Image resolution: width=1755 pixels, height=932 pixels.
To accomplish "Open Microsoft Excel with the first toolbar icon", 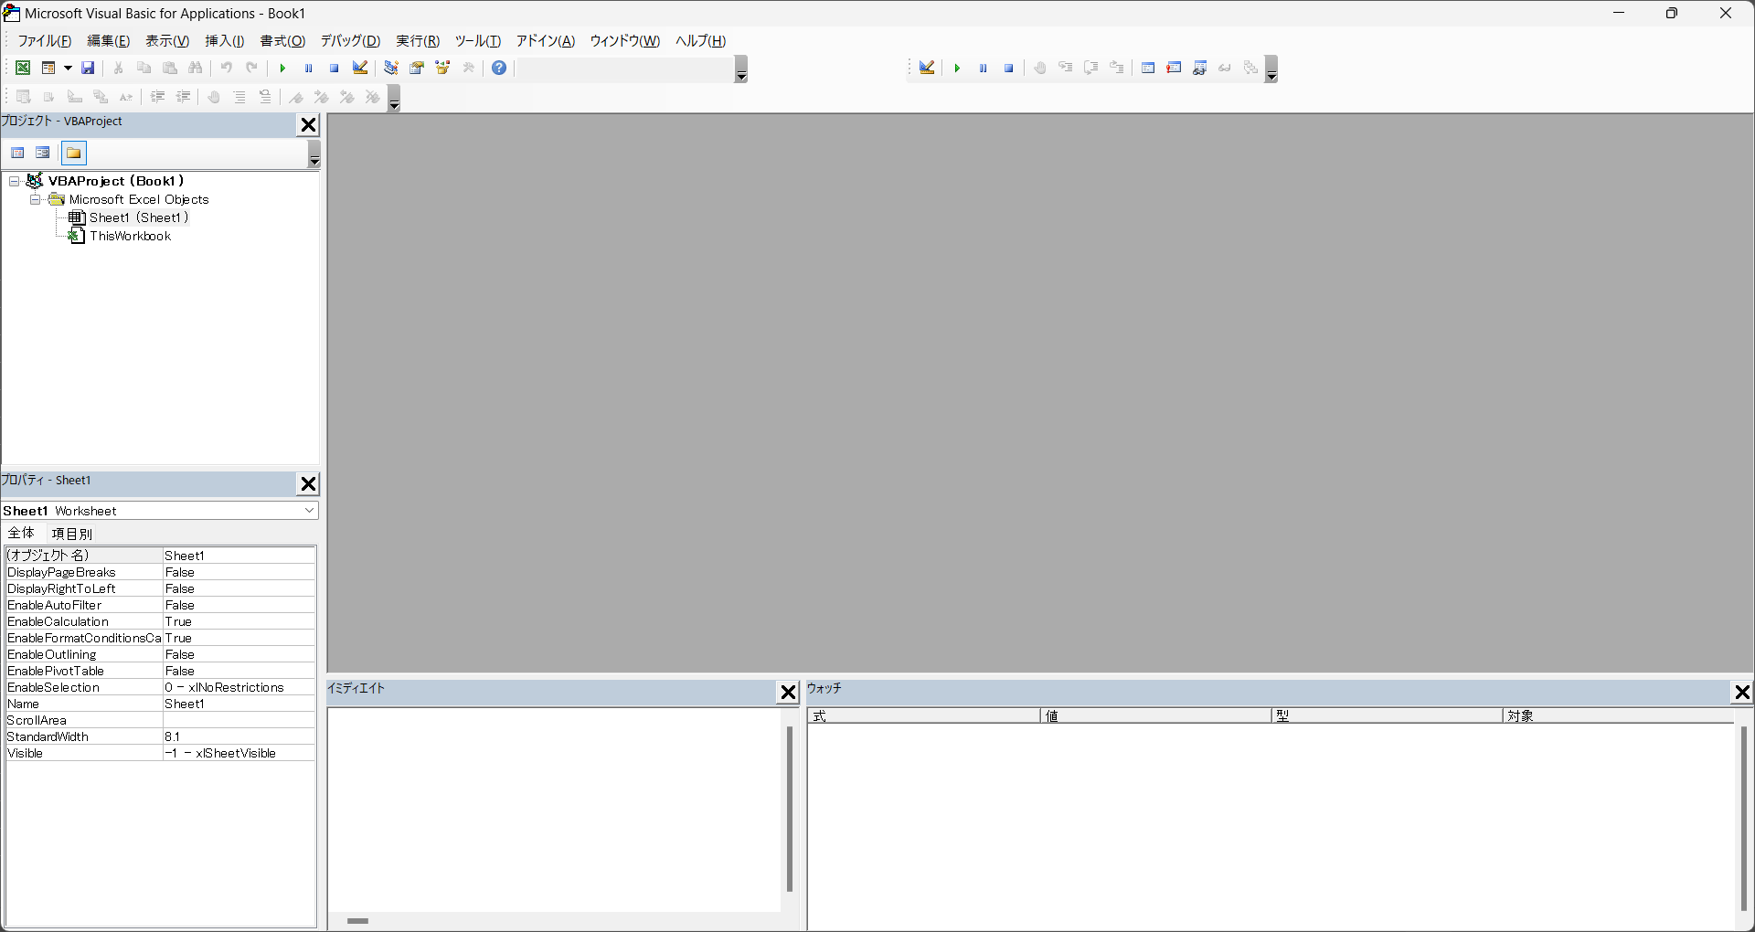I will (22, 68).
